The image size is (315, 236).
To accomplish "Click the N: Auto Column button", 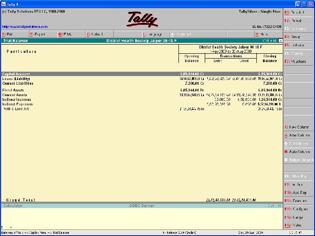I will [x=298, y=152].
